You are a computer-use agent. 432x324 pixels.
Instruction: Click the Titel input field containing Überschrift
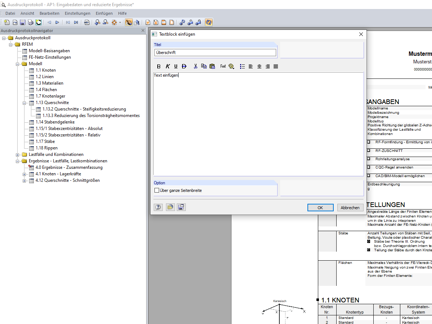coord(215,53)
